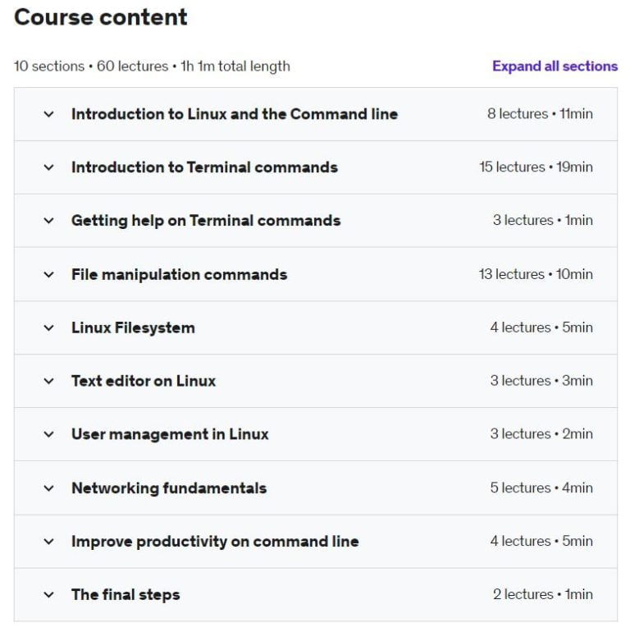Toggle chevron for File manipulation commands
630x641 pixels.
click(x=48, y=274)
